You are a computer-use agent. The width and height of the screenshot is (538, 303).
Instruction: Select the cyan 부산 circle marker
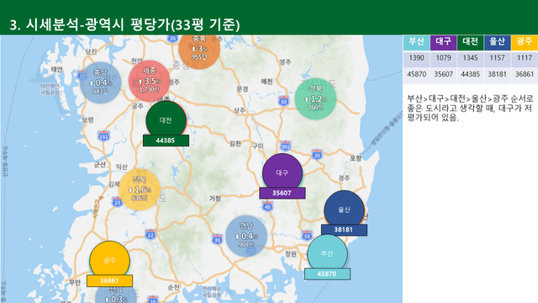tap(327, 254)
